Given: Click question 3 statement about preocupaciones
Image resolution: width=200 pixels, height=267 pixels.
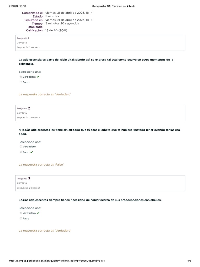Looking at the screenshot, I should [90, 200].
